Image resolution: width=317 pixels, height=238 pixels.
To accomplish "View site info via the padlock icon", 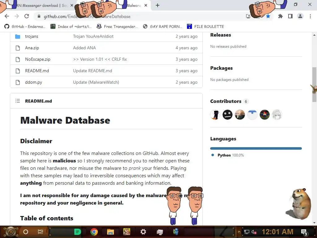I will coord(39,16).
